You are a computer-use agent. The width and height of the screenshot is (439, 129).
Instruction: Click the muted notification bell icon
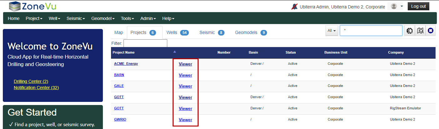pyautogui.click(x=294, y=7)
